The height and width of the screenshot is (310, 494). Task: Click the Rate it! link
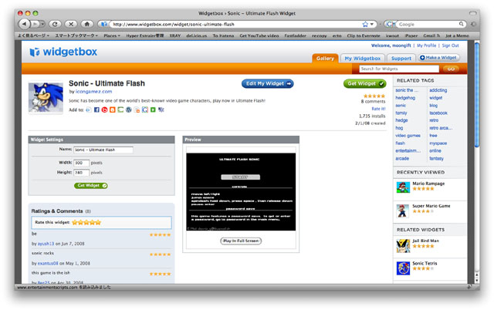point(378,109)
